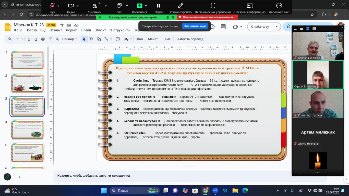Image resolution: width=349 pixels, height=196 pixels.
Task: Bookmark this page in Chrome address bar
Action: pyautogui.click(x=312, y=14)
